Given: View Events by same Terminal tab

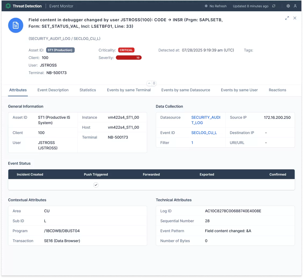Looking at the screenshot, I should [129, 90].
